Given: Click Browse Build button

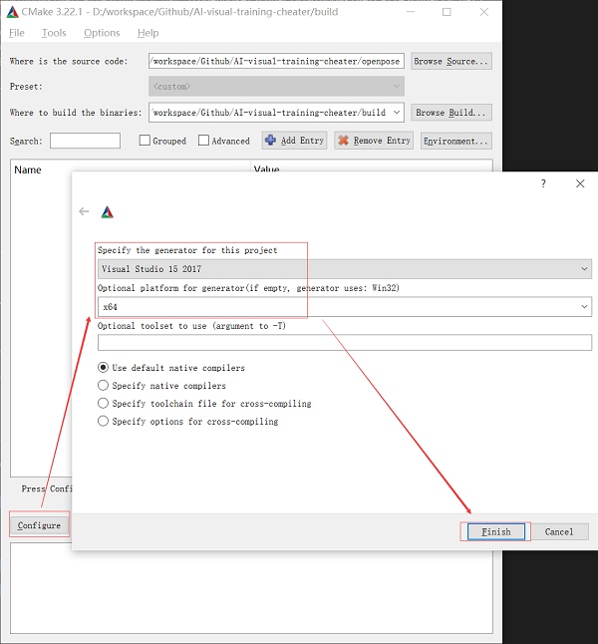Looking at the screenshot, I should pyautogui.click(x=451, y=113).
